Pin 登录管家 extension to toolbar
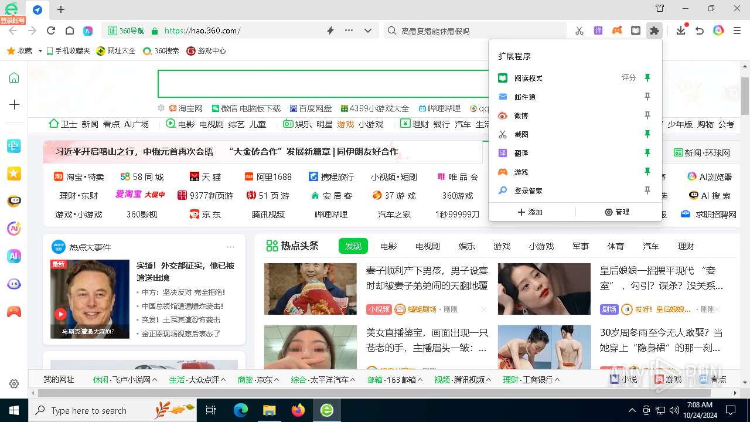 pos(647,190)
